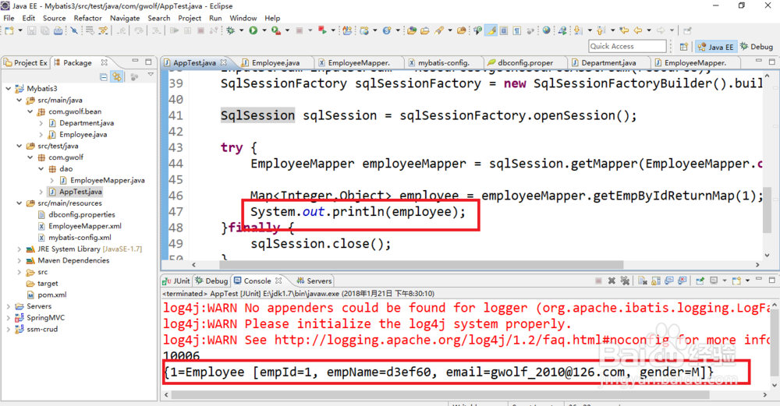Open the Project Ex view tab

coord(26,62)
